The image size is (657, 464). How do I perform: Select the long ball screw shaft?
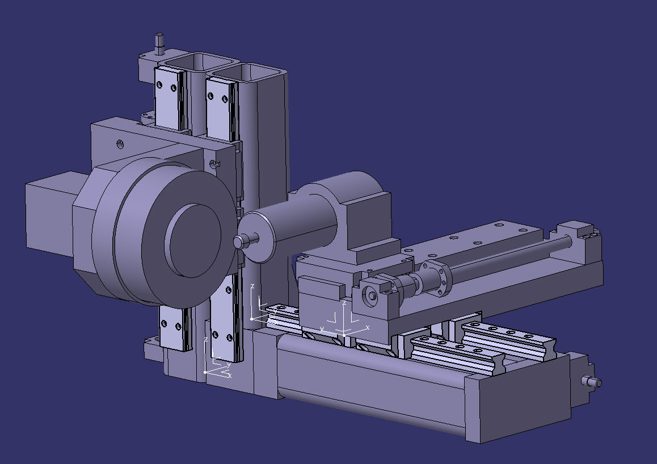(x=511, y=255)
